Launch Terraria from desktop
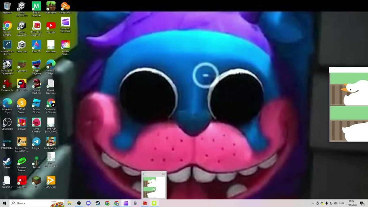Viewport: 368px width, 207px height. pyautogui.click(x=36, y=163)
